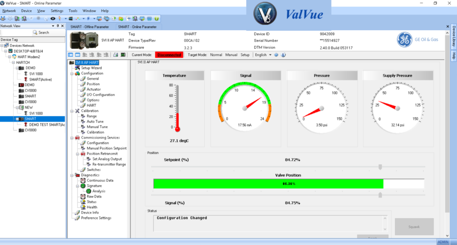457x245 pixels.
Task: Collapse the Configuration tree node
Action: pos(72,74)
